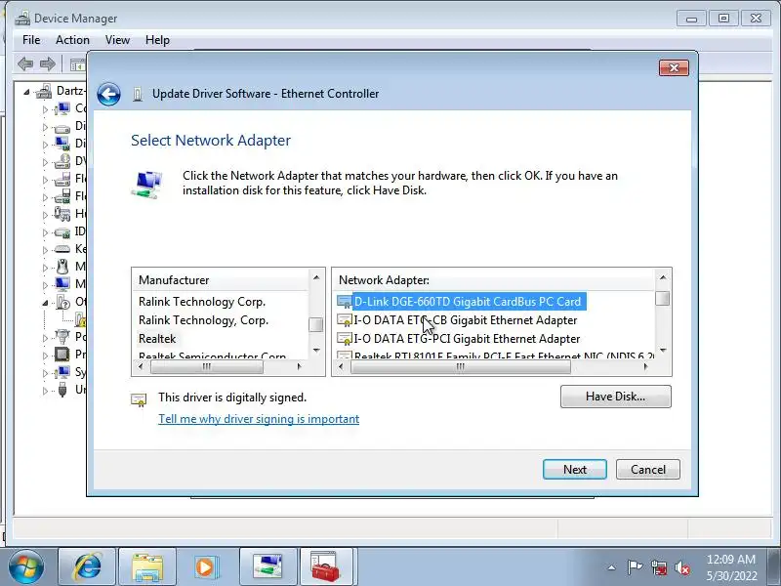
Task: Expand the Keyboards tree category
Action: [x=45, y=250]
